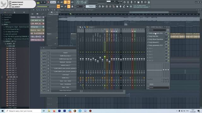Screen dimensions: 202x113
Task: Open the Browser view icon
Action: point(114,6)
